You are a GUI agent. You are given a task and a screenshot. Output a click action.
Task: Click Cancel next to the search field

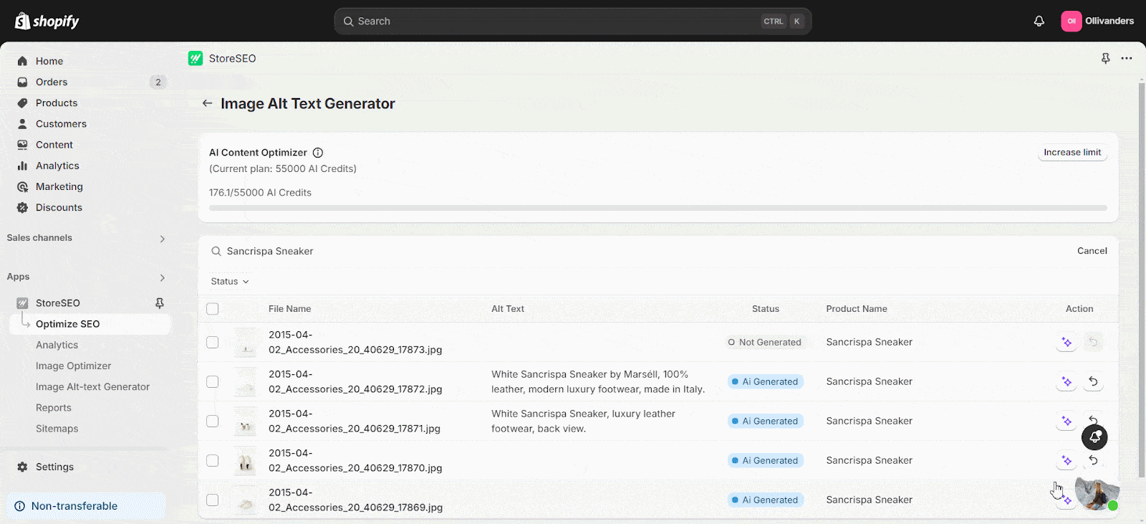tap(1092, 251)
